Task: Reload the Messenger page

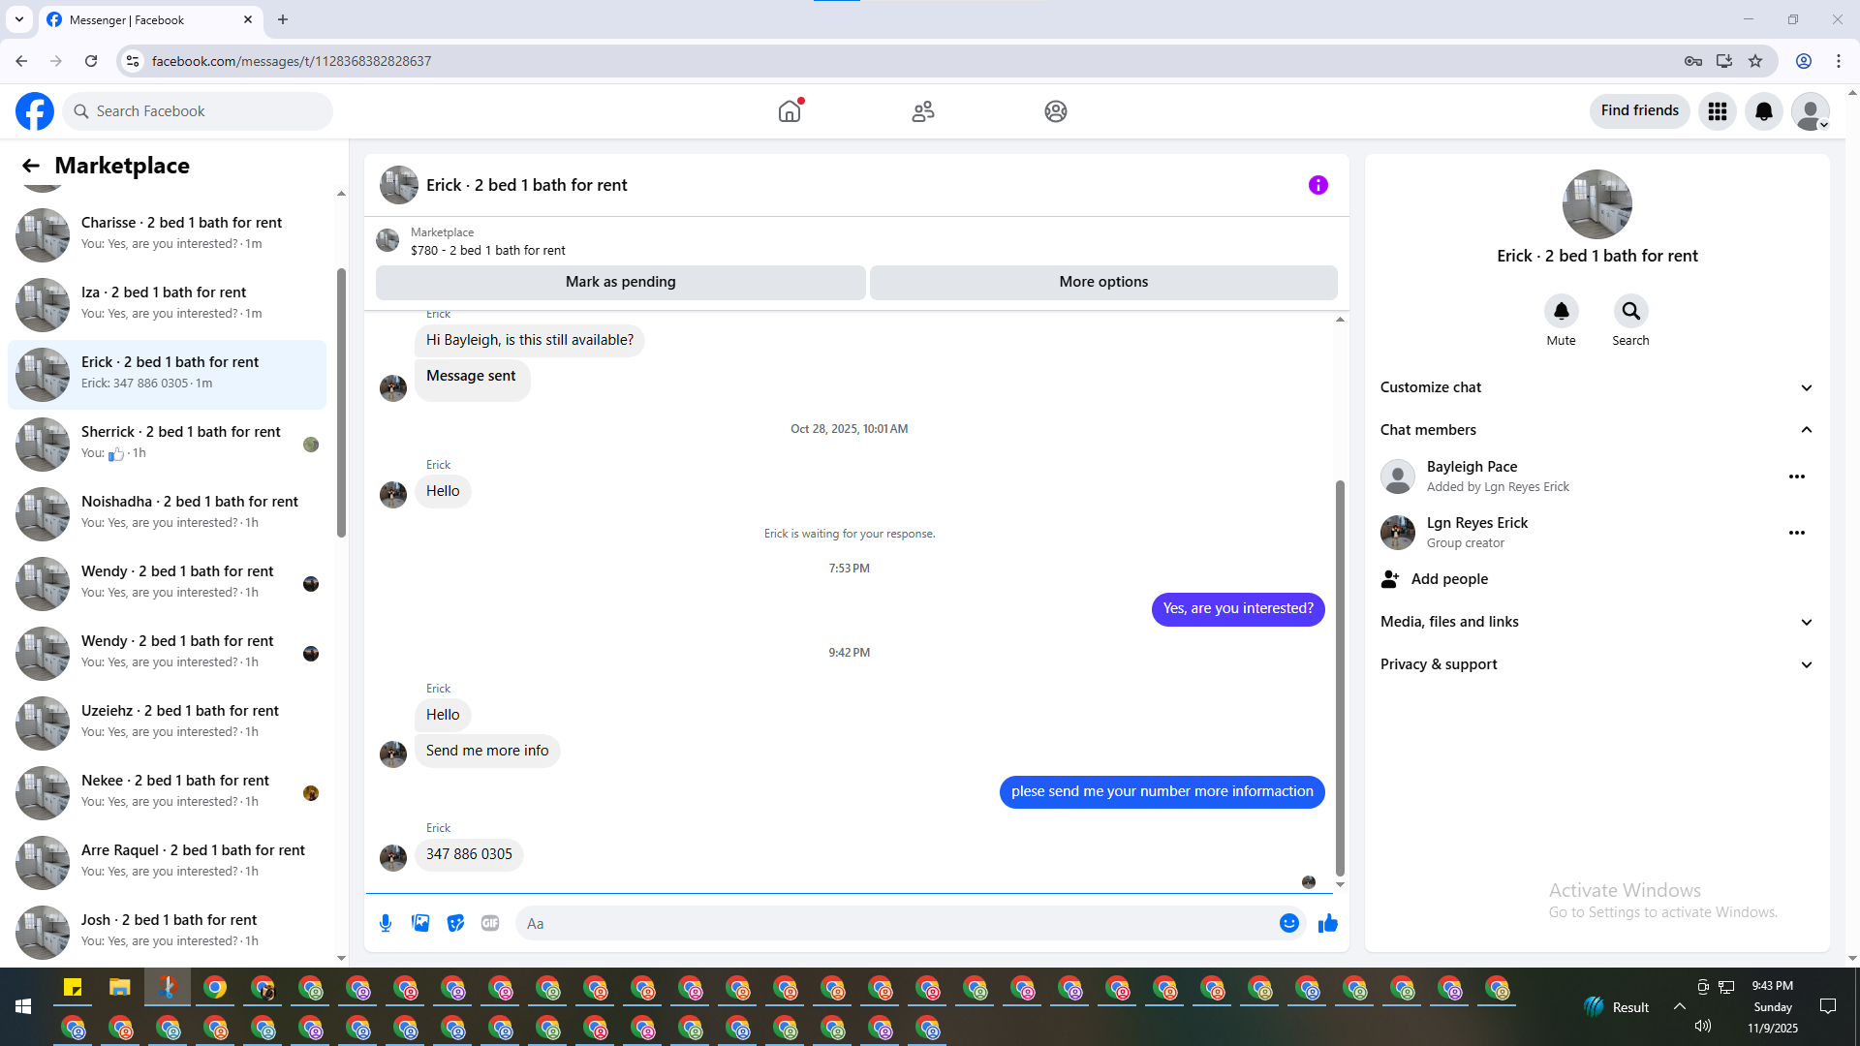Action: click(x=91, y=61)
